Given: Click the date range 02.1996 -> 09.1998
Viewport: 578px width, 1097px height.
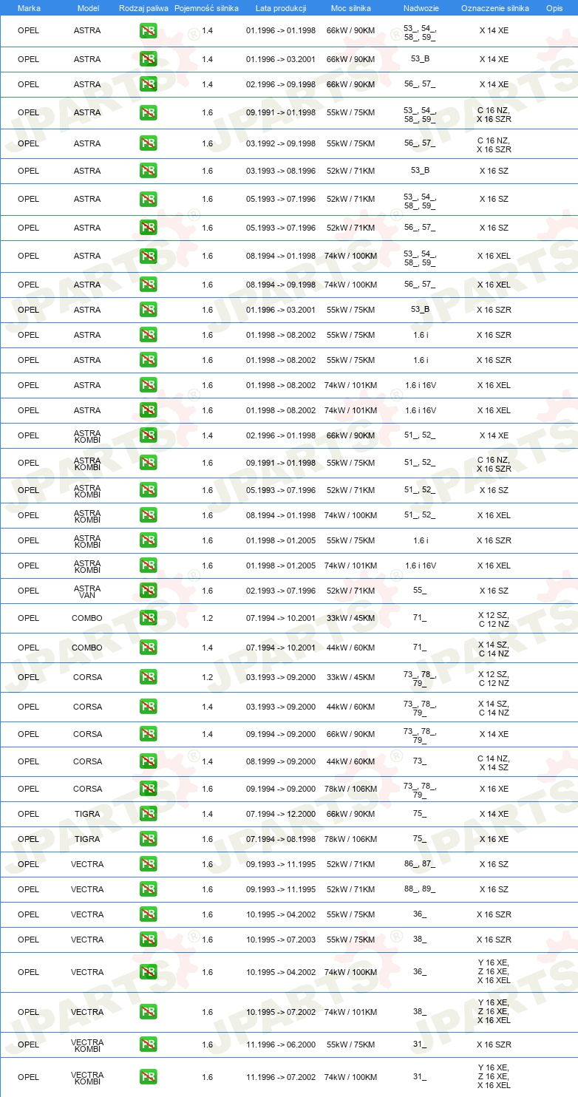Looking at the screenshot, I should point(281,84).
